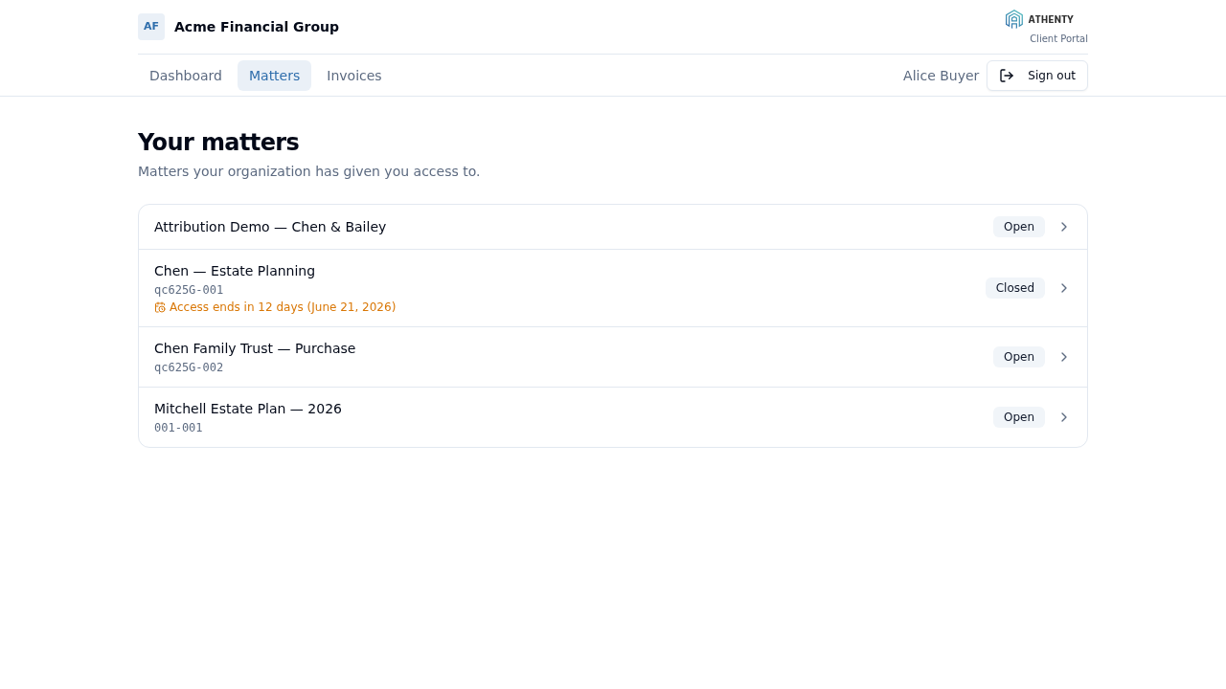This screenshot has height=689, width=1226.
Task: Click the Client Portal label
Action: [x=1058, y=39]
